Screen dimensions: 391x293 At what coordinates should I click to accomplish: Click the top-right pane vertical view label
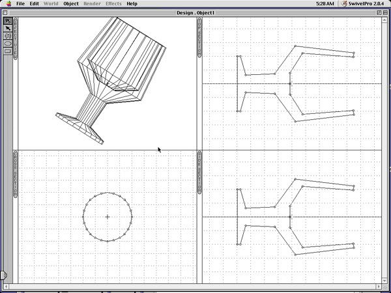[199, 40]
